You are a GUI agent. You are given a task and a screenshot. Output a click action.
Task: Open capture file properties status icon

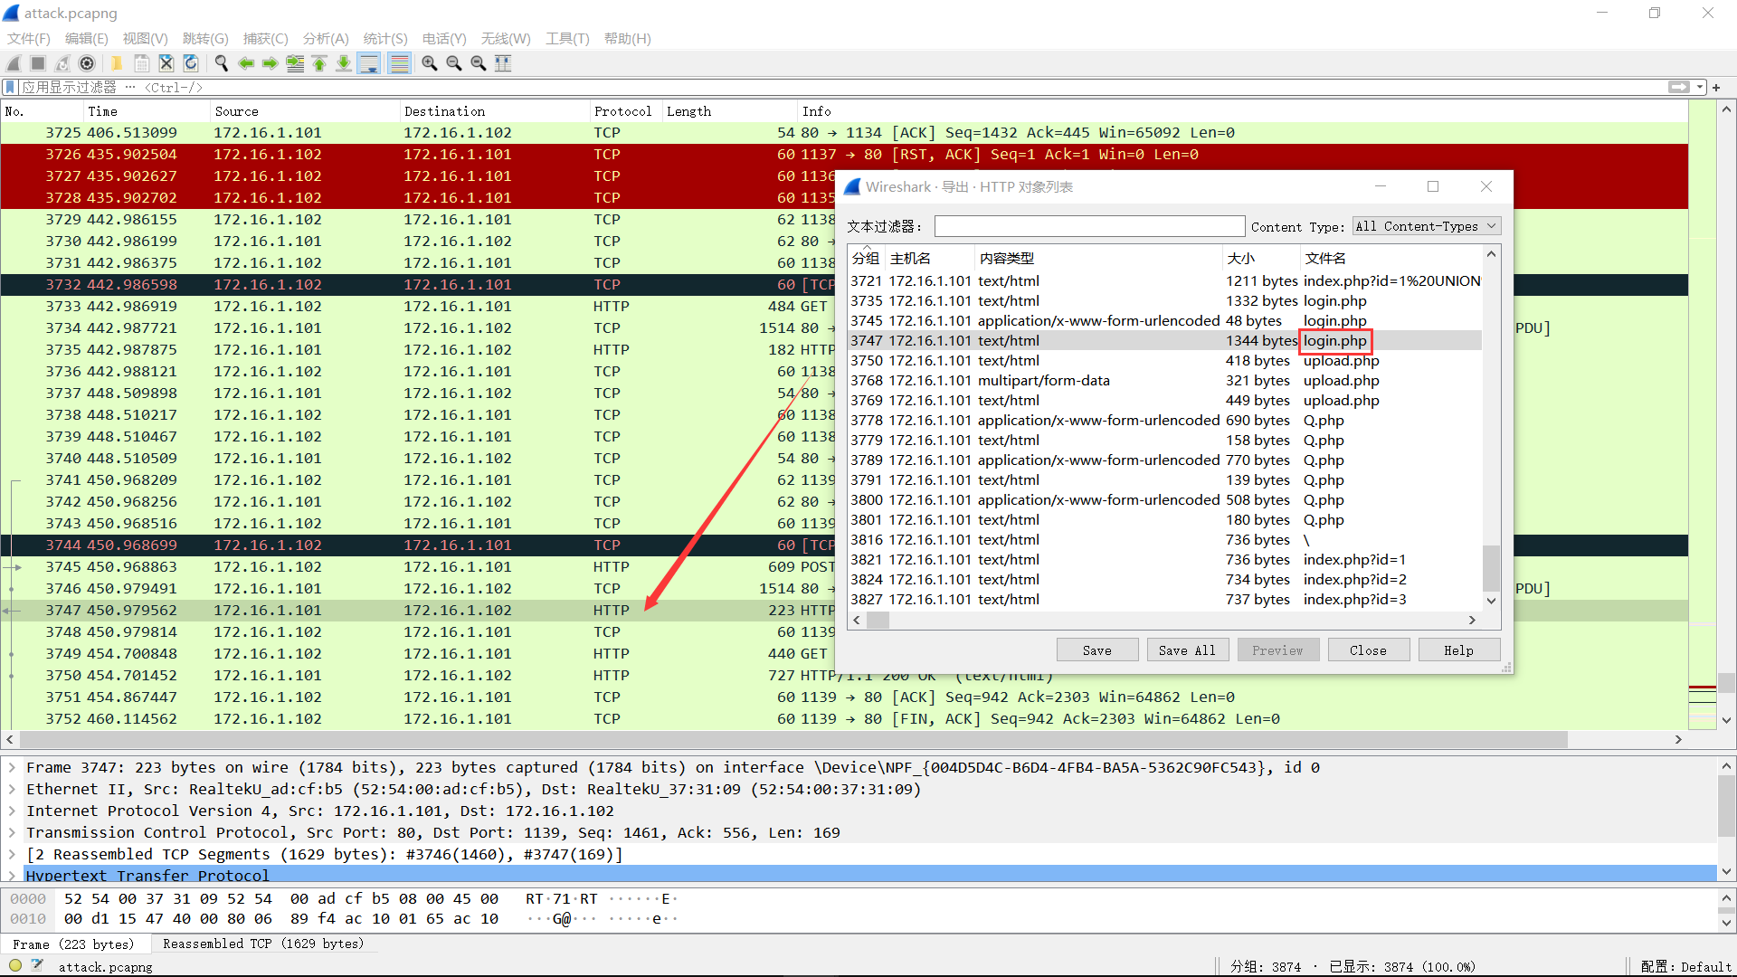(37, 966)
